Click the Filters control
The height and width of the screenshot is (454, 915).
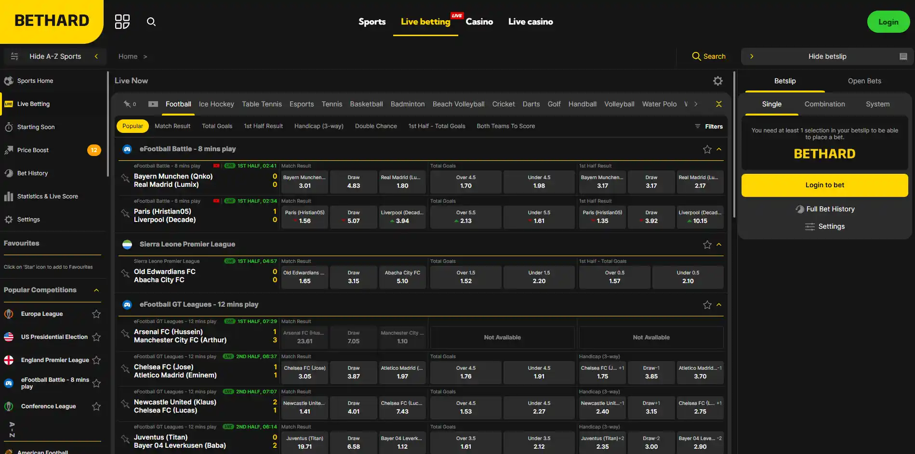(x=709, y=127)
